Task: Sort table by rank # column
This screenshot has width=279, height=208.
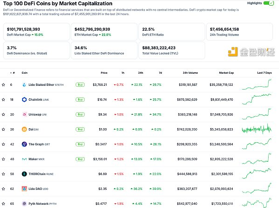Action: [13, 73]
